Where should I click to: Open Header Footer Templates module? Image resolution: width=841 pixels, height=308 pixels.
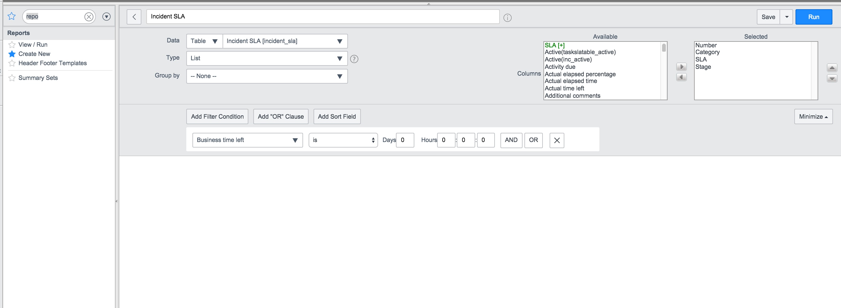click(x=53, y=63)
